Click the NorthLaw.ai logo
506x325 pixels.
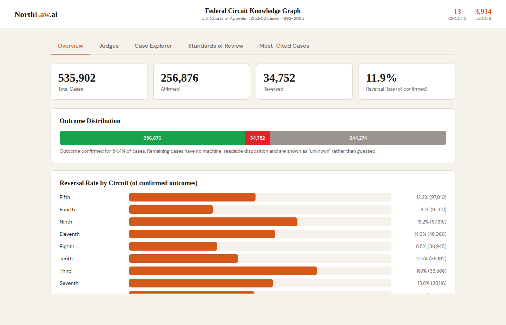click(36, 14)
